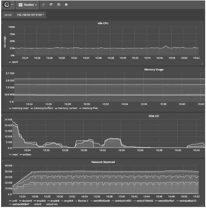Click the Network Received panel resize corner
206x208 pixels.
pyautogui.click(x=202, y=205)
